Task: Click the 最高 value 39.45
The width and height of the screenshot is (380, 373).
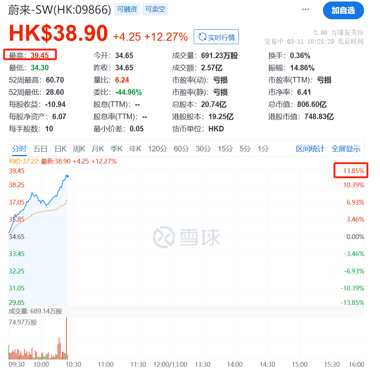Action: pyautogui.click(x=40, y=56)
